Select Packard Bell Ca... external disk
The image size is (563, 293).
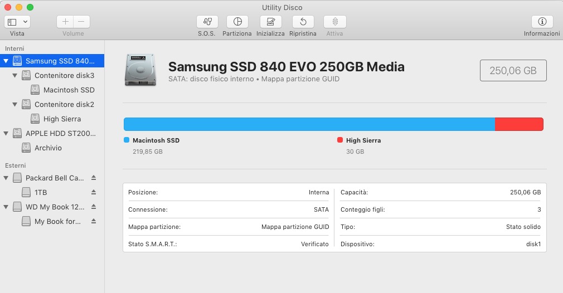click(52, 178)
